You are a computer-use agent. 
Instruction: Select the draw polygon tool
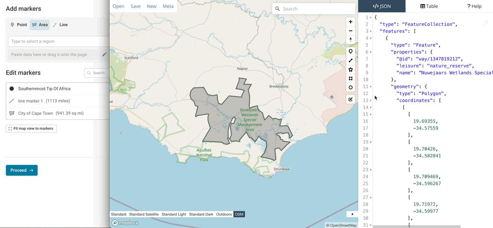click(350, 70)
